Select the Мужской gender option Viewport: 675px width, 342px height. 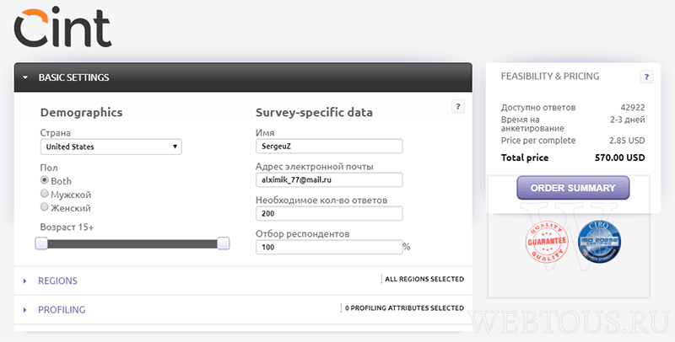click(x=45, y=194)
